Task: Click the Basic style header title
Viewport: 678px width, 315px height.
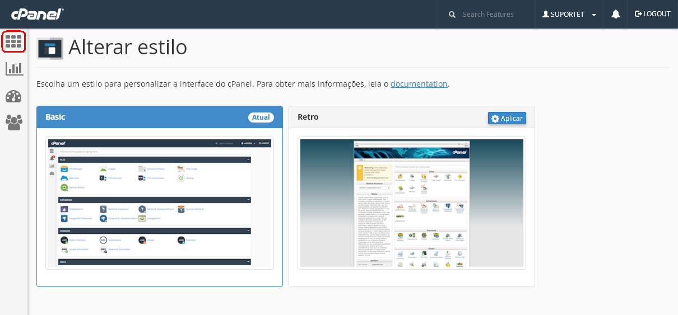Action: pos(55,117)
